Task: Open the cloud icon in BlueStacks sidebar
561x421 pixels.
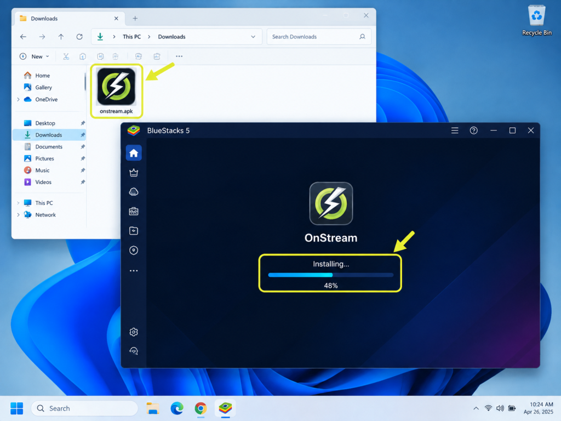Action: click(134, 192)
